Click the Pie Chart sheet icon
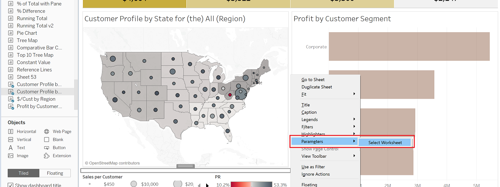Viewport: 500px width, 187px height. coord(11,33)
